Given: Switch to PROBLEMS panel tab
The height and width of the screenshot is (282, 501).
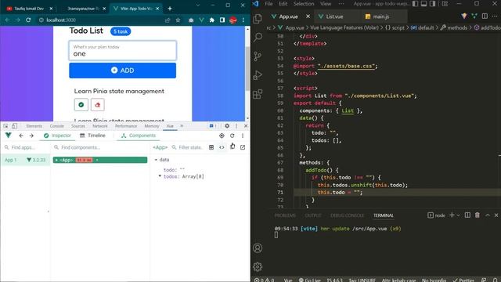Looking at the screenshot, I should (285, 215).
